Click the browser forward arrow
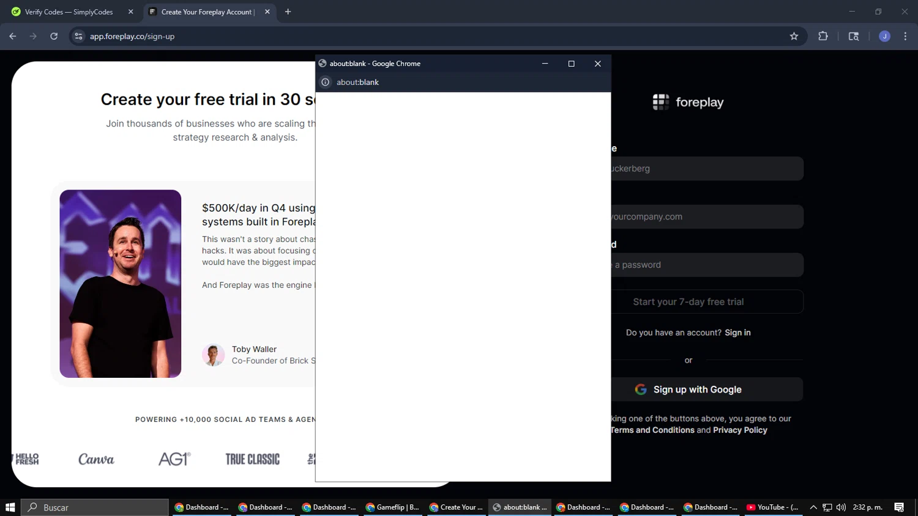This screenshot has width=918, height=516. (x=33, y=37)
